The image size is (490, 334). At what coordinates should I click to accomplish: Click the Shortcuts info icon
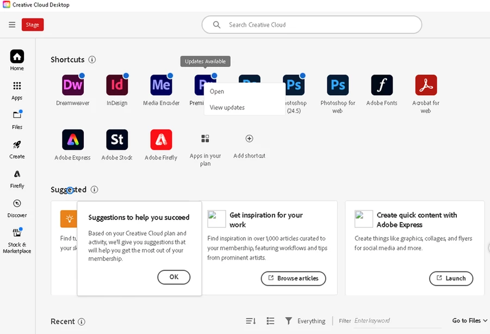point(92,59)
